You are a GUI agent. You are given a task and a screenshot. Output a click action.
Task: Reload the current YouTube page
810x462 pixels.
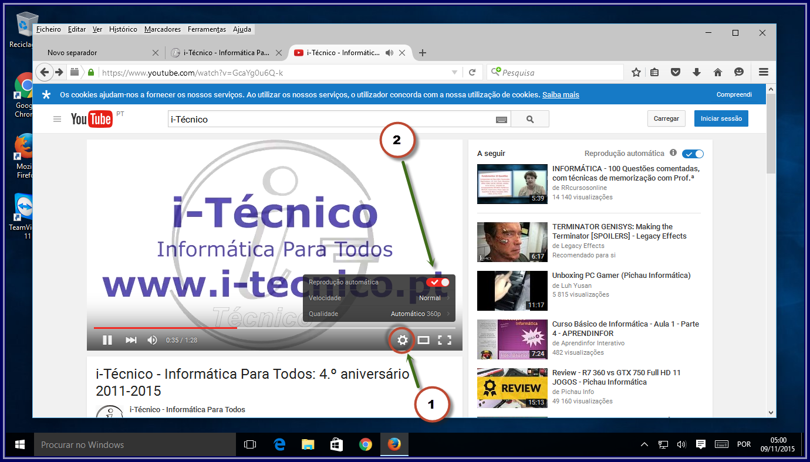(x=472, y=73)
